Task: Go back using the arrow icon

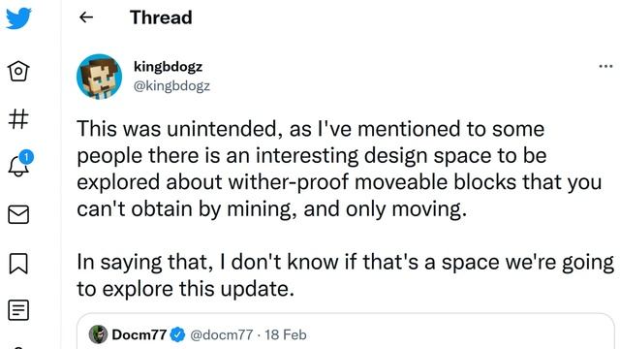Action: pos(86,17)
